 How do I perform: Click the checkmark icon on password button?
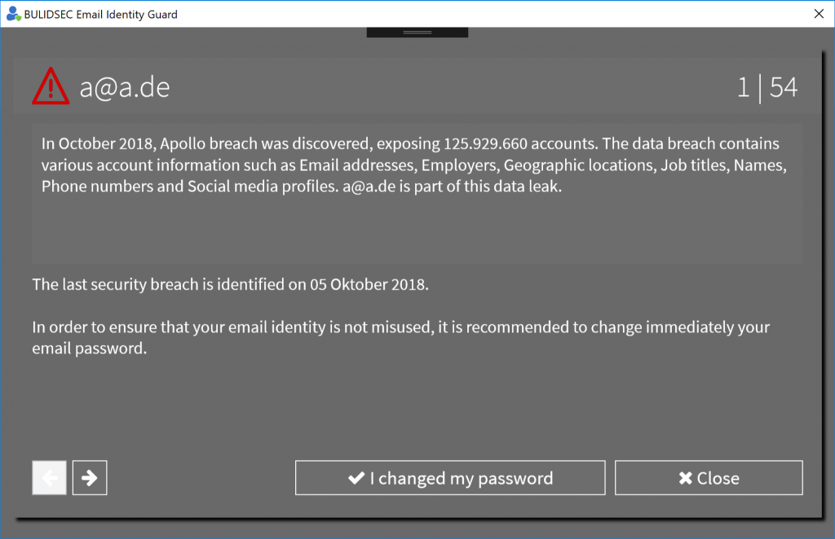356,478
